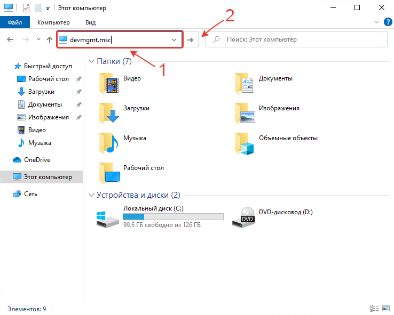Open the recent locations dropdown arrow

(x=38, y=39)
